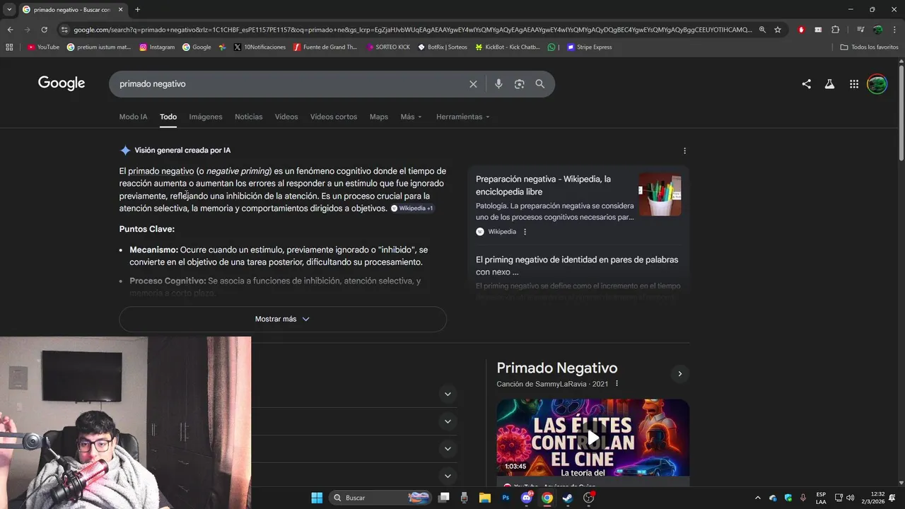Open three-dot menu beside Wikipedia source
905x509 pixels.
[525, 232]
